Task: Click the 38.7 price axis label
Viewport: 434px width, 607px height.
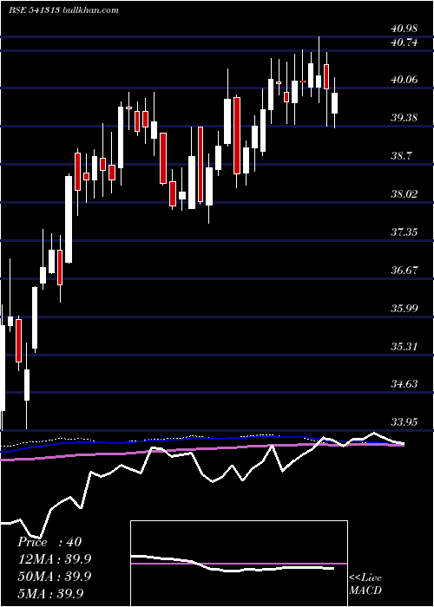Action: (x=401, y=155)
